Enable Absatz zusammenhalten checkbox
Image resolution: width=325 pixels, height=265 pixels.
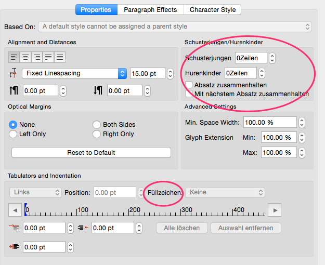(189, 85)
